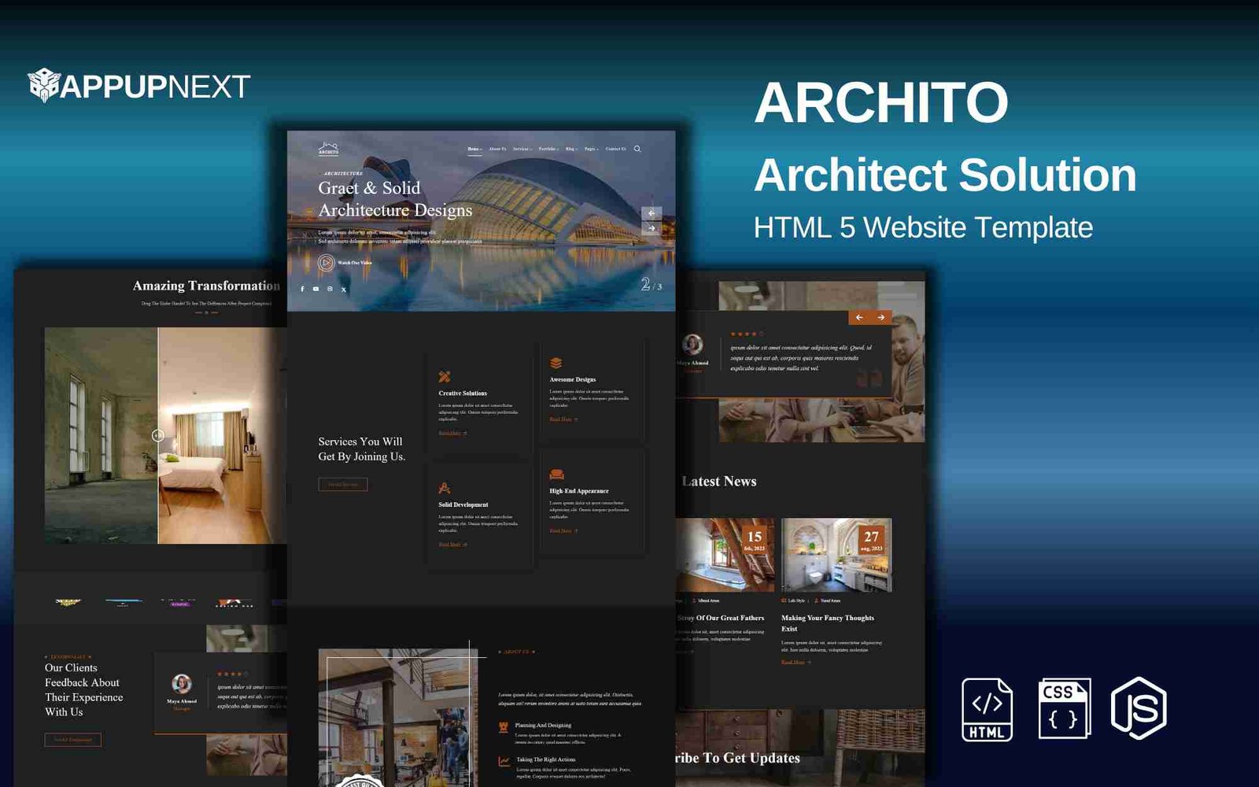Open the Contact Us nav item

616,149
